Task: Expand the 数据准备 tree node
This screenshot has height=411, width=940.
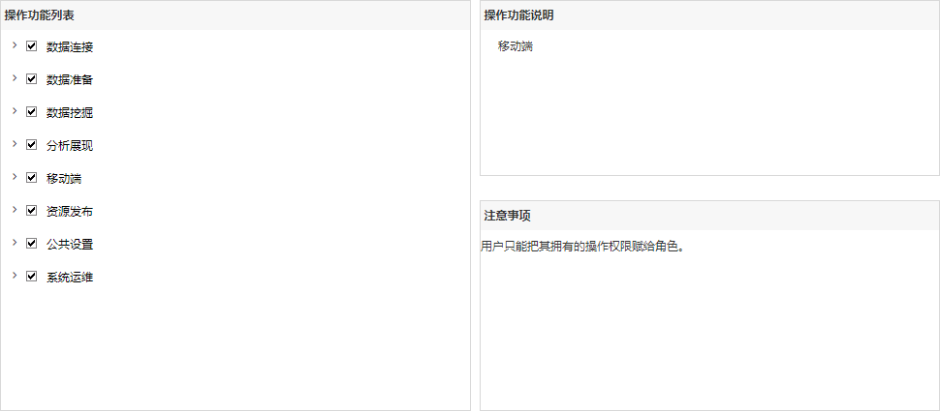Action: (x=15, y=77)
